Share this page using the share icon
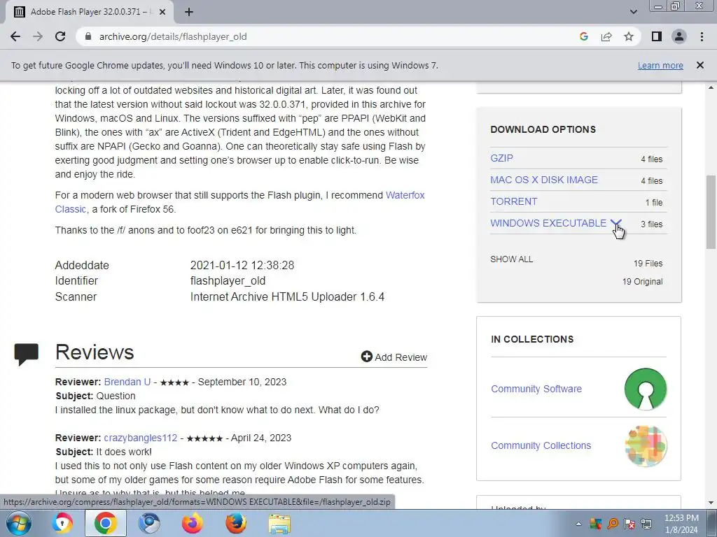Viewport: 717px width, 537px height. [606, 36]
